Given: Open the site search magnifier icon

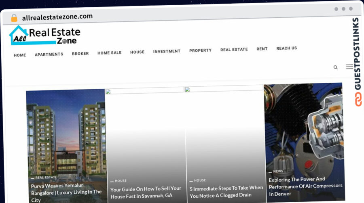Looking at the screenshot, I should (x=335, y=67).
